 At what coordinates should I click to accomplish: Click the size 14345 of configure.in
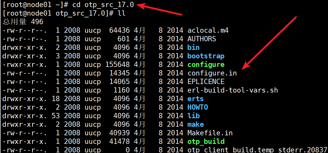click(x=119, y=73)
